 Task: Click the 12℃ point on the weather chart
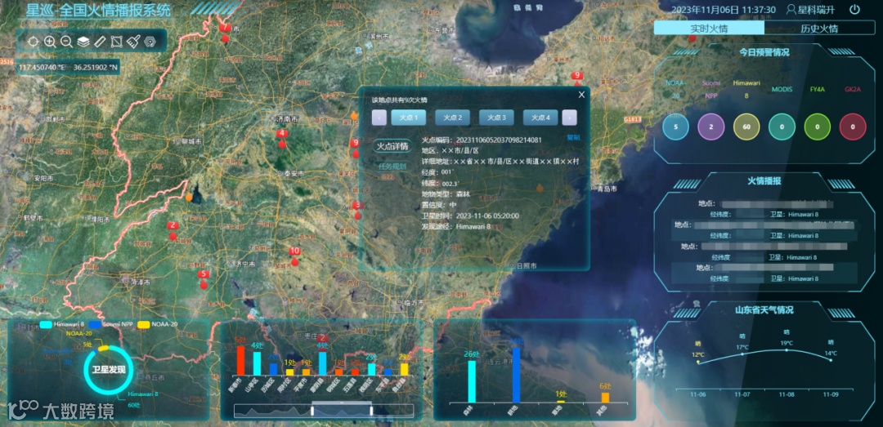point(698,363)
